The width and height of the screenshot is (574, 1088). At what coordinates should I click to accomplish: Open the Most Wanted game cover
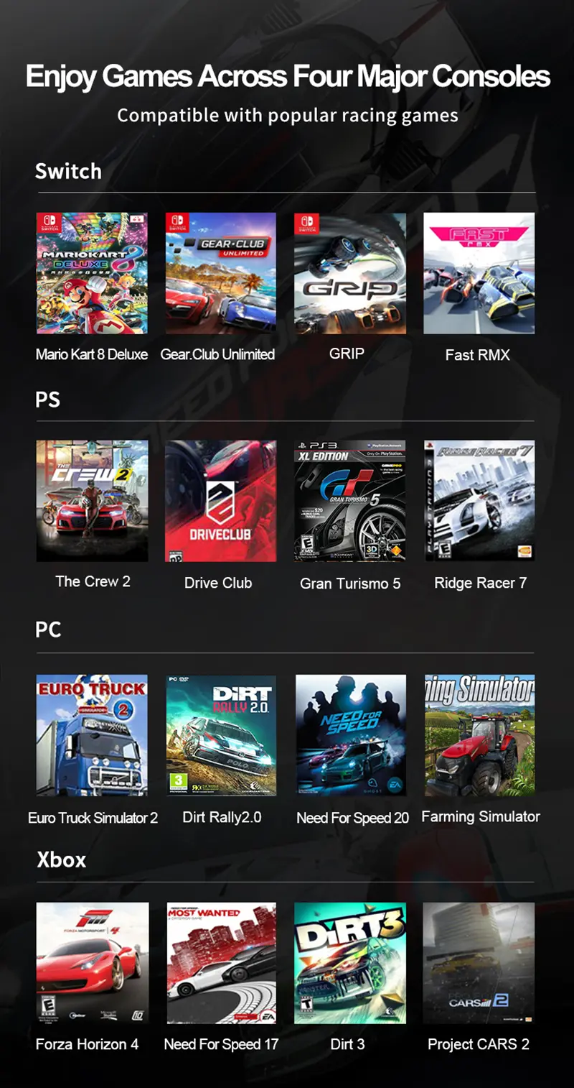point(222,963)
